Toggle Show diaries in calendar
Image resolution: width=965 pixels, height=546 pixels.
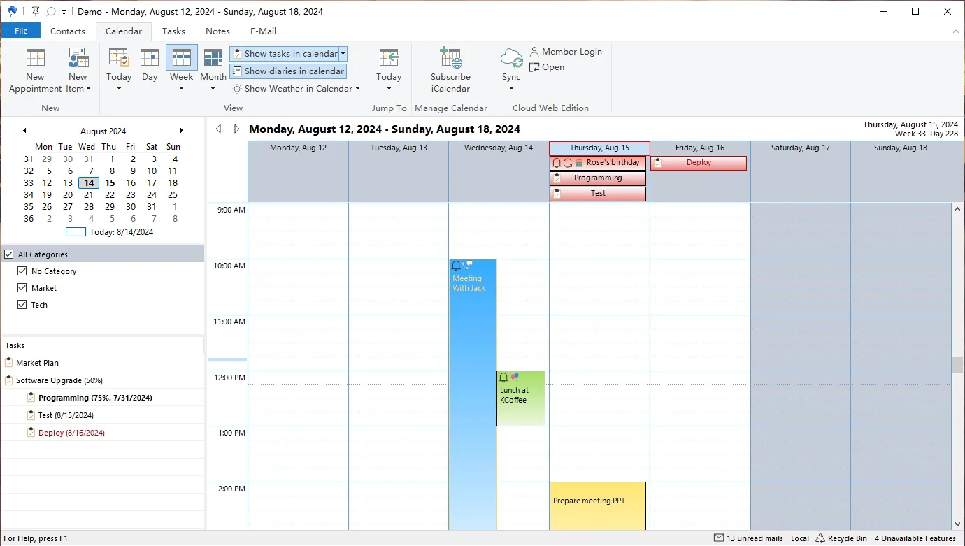[288, 71]
